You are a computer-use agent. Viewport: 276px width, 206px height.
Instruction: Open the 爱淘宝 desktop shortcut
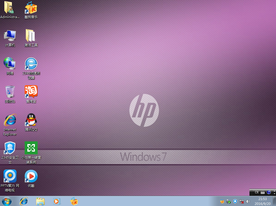[x=31, y=94]
